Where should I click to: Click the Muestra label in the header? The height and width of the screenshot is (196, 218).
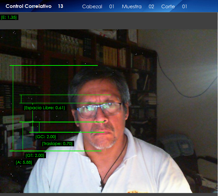coord(132,7)
